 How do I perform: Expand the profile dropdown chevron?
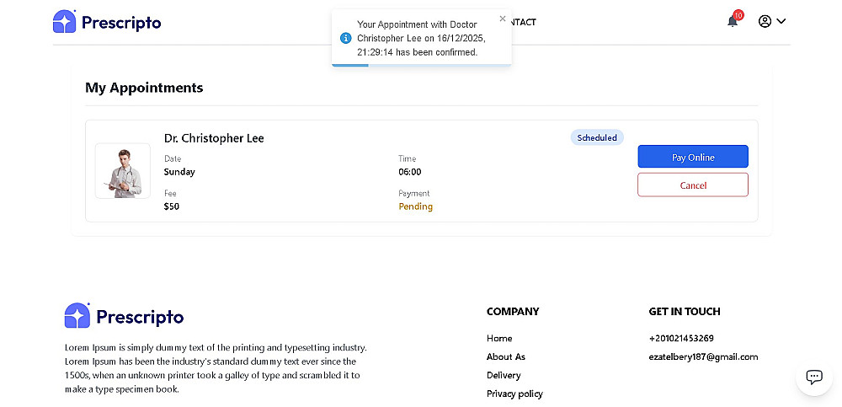click(781, 21)
